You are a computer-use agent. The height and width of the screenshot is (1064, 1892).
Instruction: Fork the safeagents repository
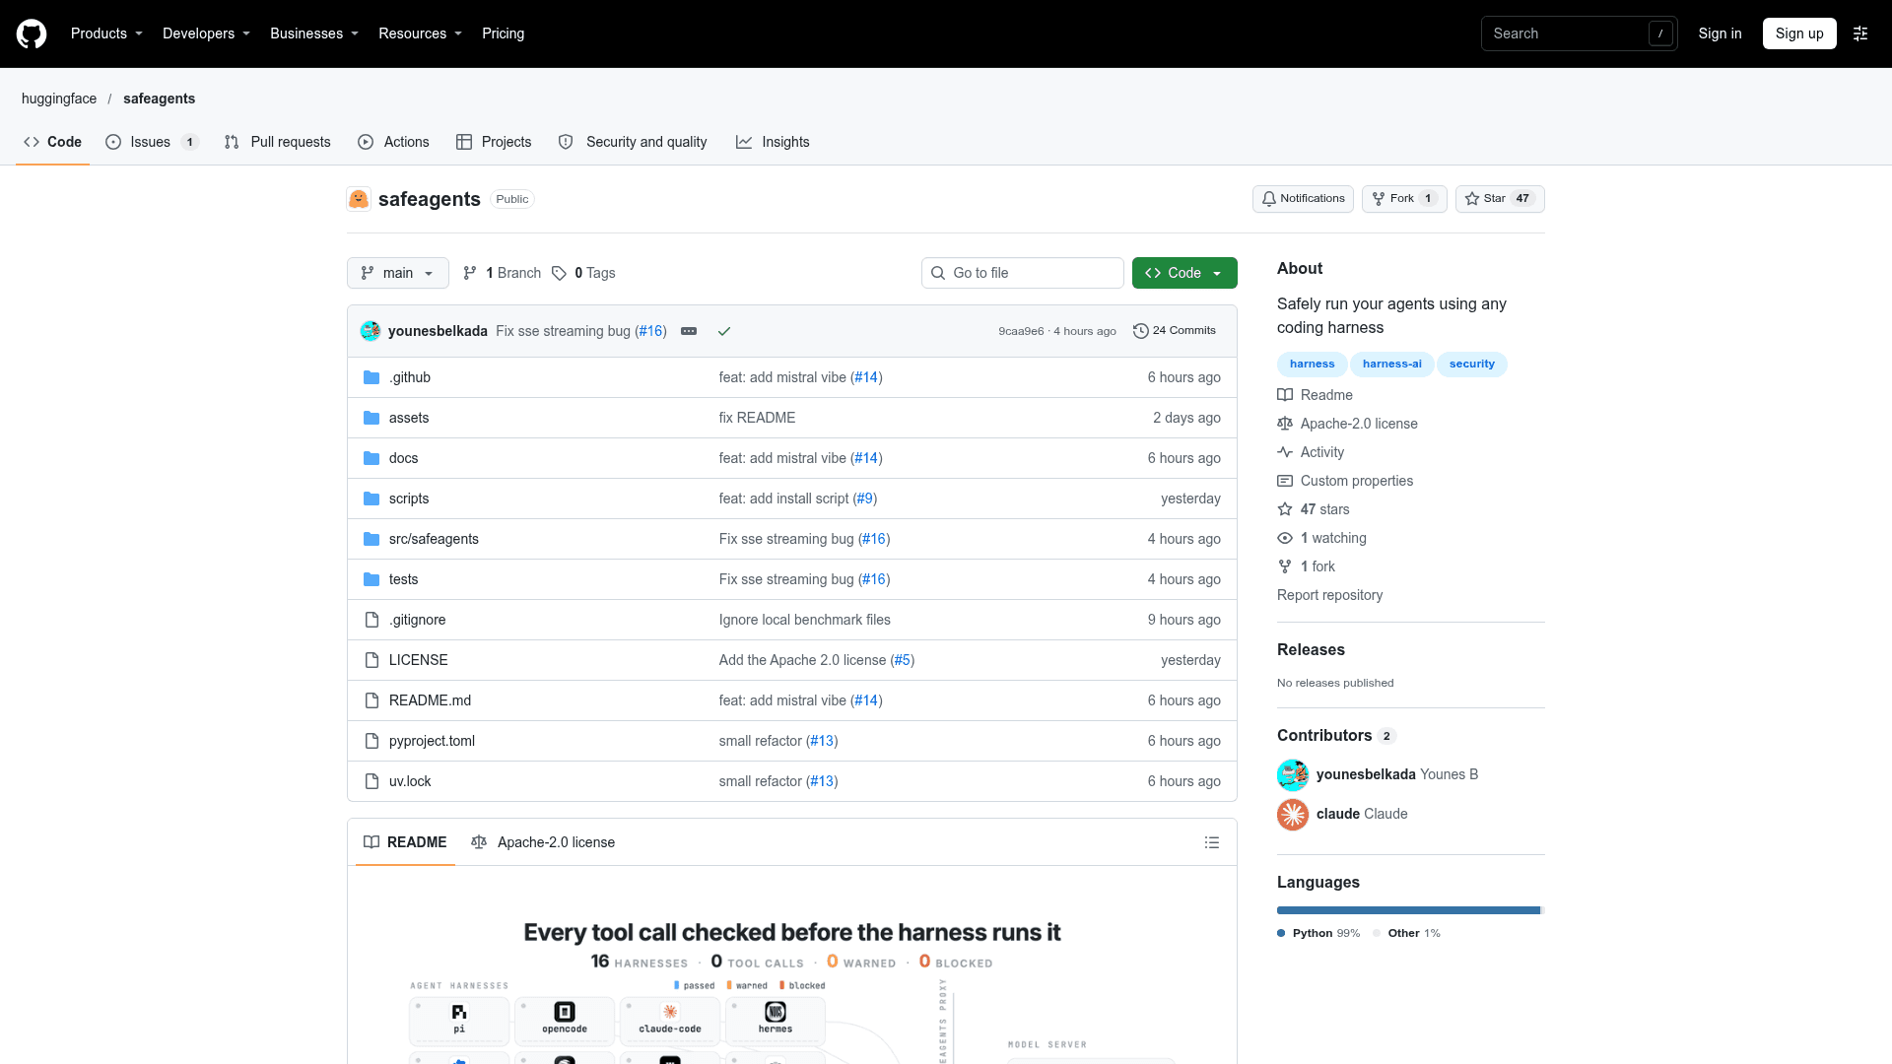[1404, 199]
